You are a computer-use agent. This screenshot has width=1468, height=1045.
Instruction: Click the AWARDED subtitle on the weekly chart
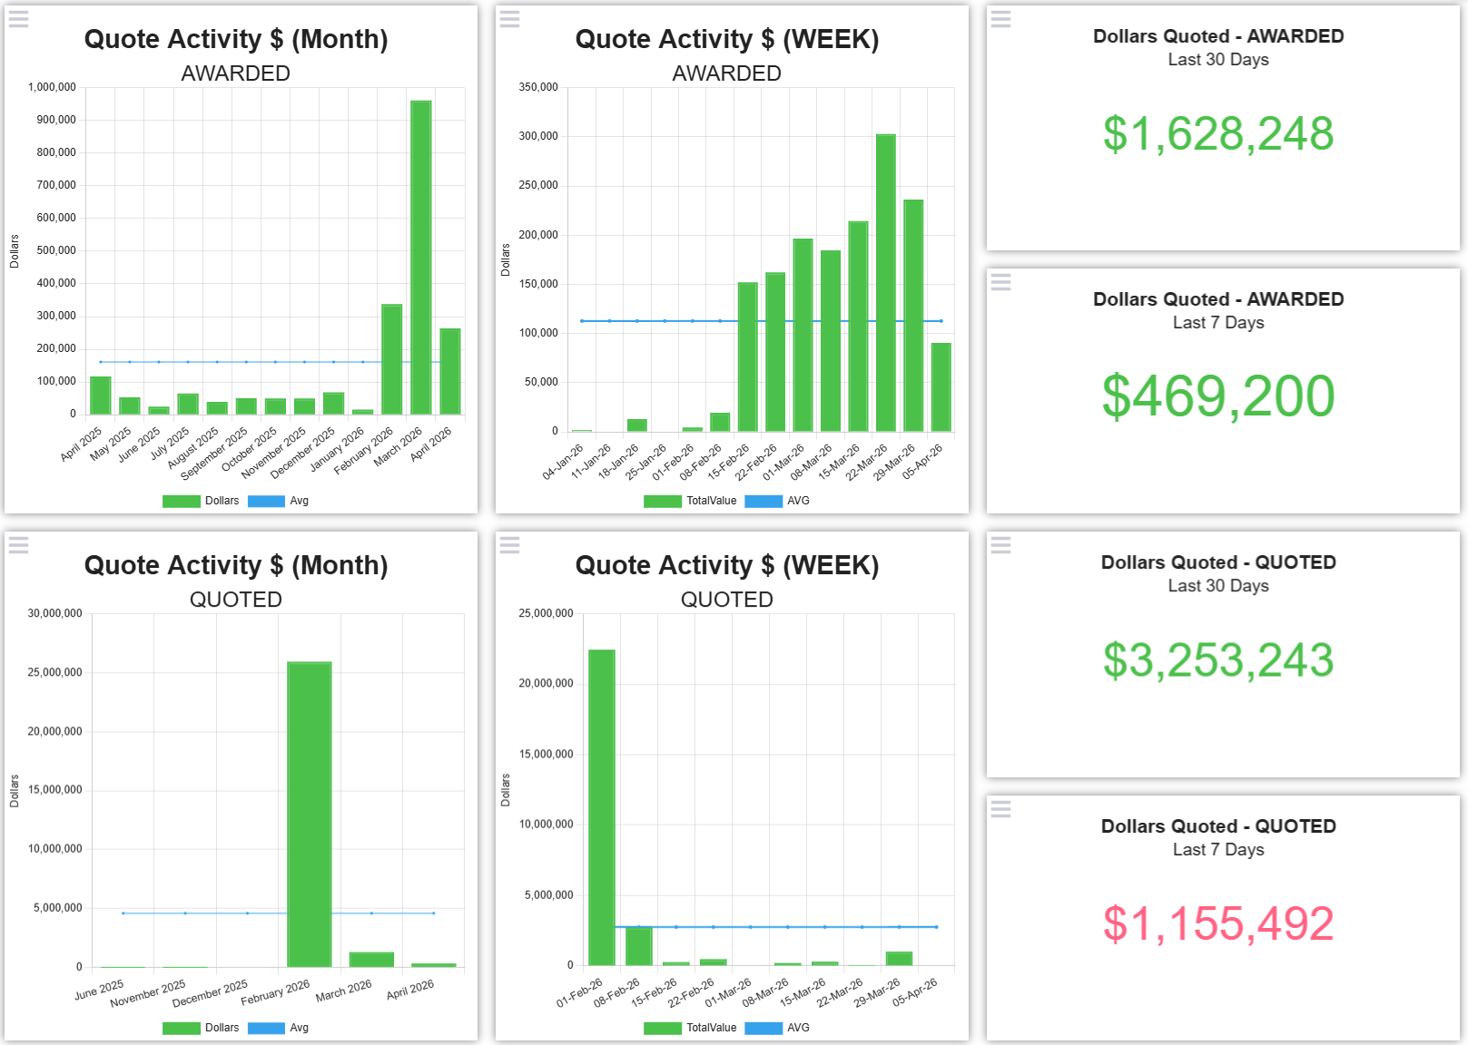pyautogui.click(x=727, y=73)
